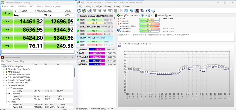The height and width of the screenshot is (110, 236).
Task: Select the 每日最高 daily maximum graph tab
Action: (x=138, y=44)
